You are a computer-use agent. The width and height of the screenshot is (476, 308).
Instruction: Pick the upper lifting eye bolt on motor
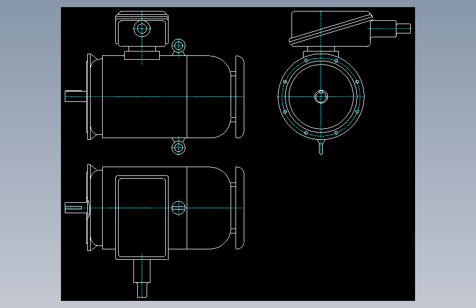[178, 46]
